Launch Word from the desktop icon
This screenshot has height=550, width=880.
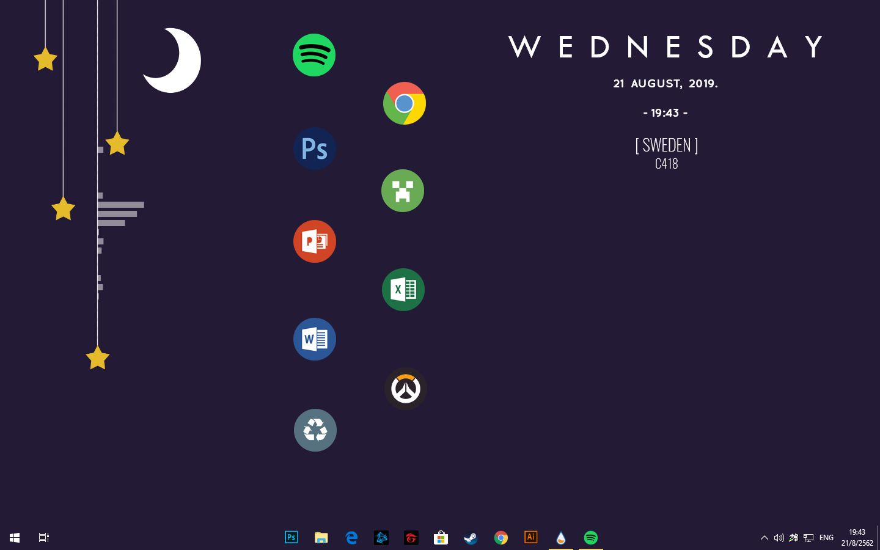[x=315, y=339]
